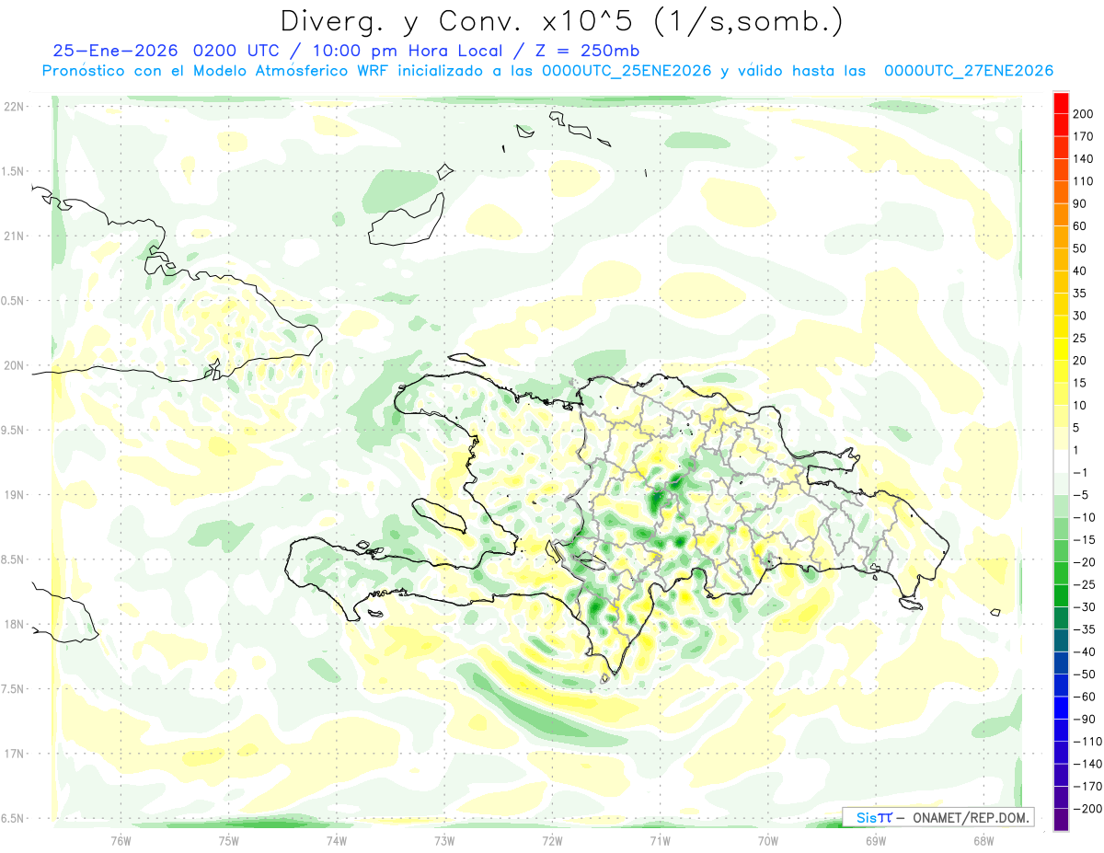Click the positive '60' color scale value
The height and width of the screenshot is (853, 1104).
click(1080, 226)
